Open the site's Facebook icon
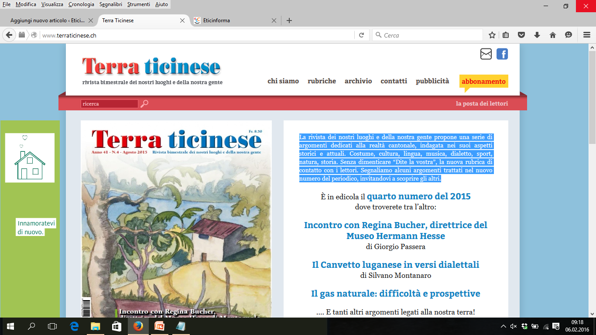This screenshot has height=335, width=596. click(502, 54)
